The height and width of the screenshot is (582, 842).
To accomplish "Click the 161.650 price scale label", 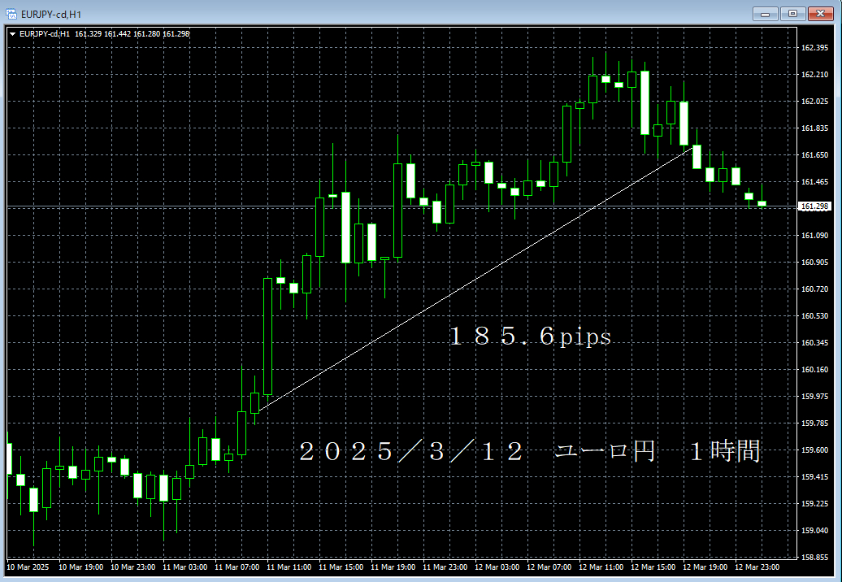I will 814,155.
